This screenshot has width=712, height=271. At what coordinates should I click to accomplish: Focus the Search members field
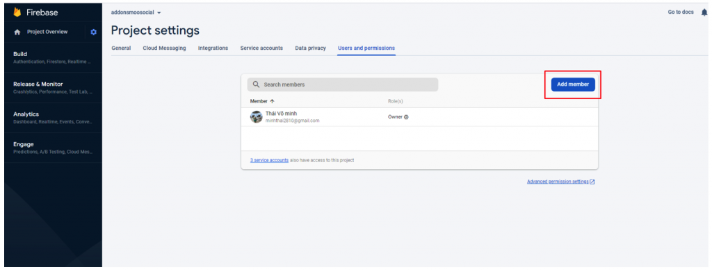tap(343, 85)
